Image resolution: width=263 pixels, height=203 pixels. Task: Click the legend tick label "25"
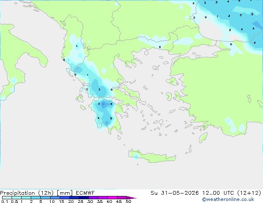(80, 201)
